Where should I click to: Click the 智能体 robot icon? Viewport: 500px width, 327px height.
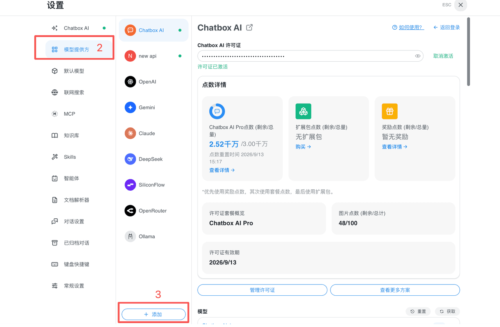point(55,179)
